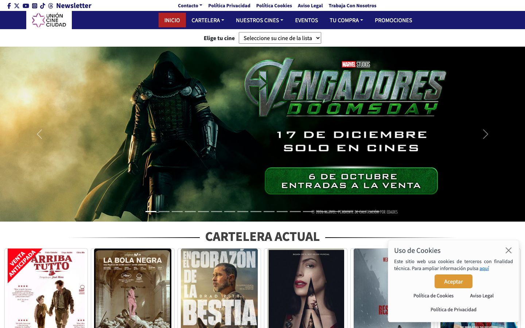Screen dimensions: 525x328
Task: Click the 'Elige tu cine' label
Action: click(219, 38)
